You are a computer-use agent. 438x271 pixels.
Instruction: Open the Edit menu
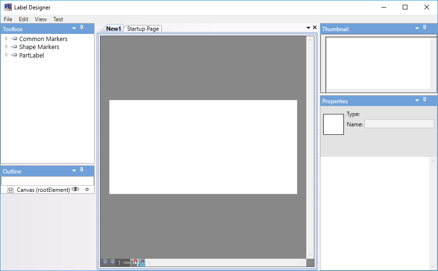coord(24,19)
